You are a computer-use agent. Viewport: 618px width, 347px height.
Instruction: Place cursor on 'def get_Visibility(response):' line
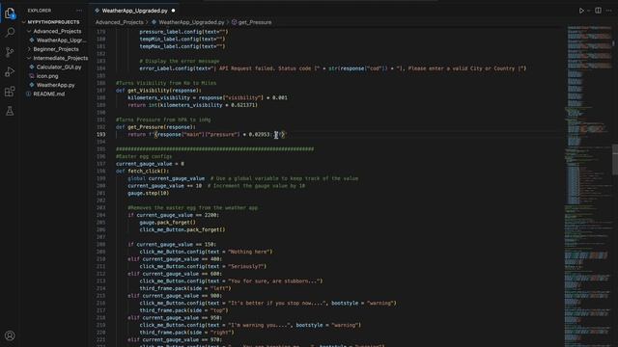pyautogui.click(x=158, y=91)
